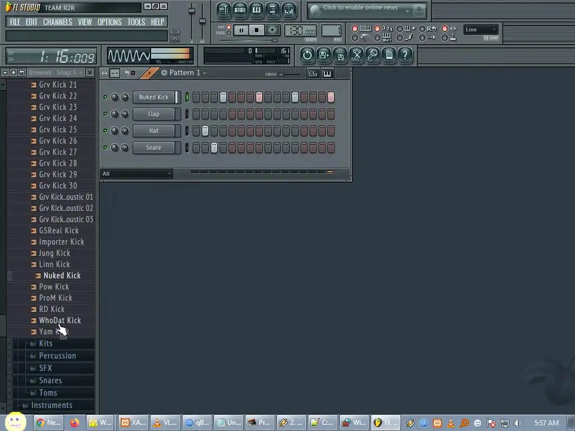Open the Piano Roll view button
The image size is (575, 431).
(x=256, y=10)
